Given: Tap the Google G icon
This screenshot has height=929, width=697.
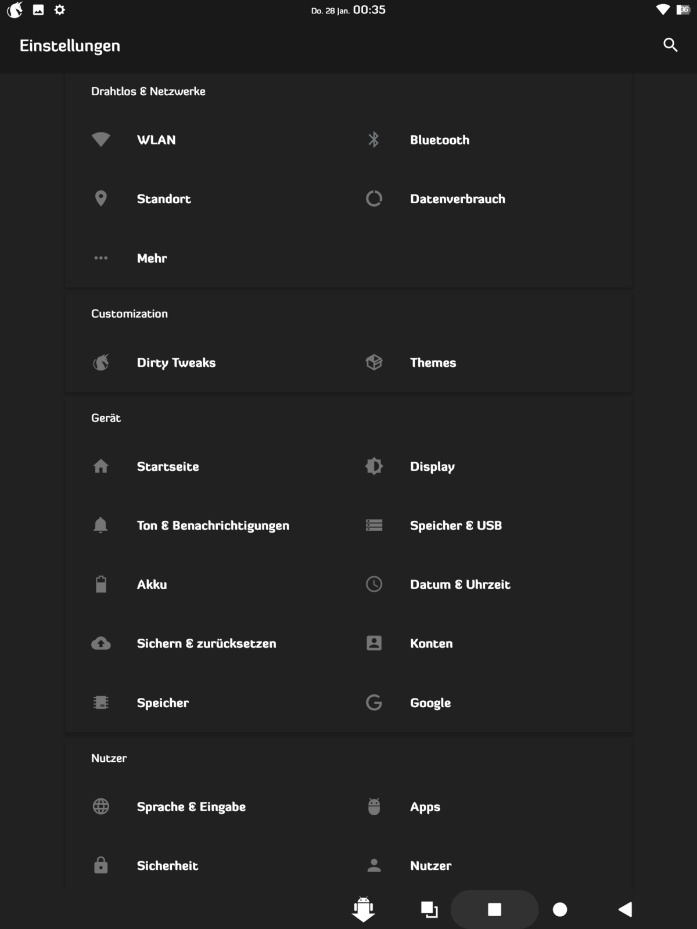Looking at the screenshot, I should (x=373, y=703).
